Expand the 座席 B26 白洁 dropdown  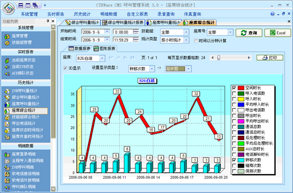point(102,58)
